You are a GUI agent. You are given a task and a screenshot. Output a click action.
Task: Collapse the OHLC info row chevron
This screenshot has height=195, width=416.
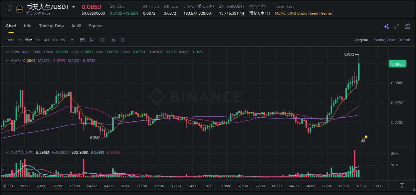7,52
